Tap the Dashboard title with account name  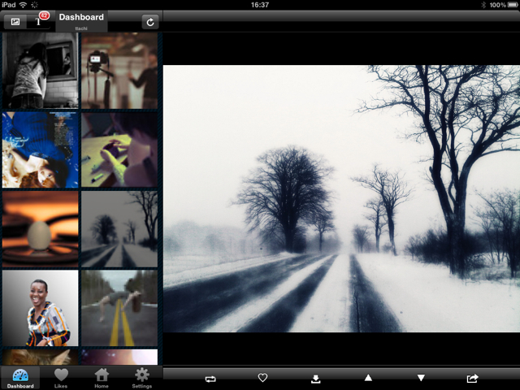pyautogui.click(x=81, y=21)
